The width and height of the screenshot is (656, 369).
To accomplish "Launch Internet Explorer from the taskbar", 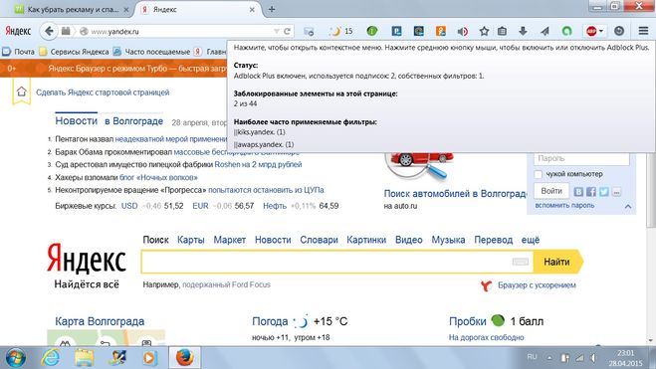I will (x=51, y=358).
